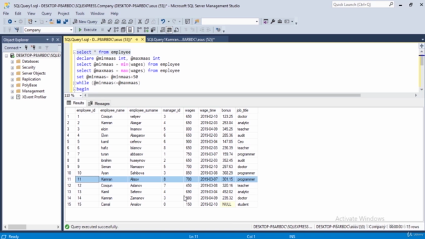Open the Toolbox briefcase icon

[x=280, y=21]
